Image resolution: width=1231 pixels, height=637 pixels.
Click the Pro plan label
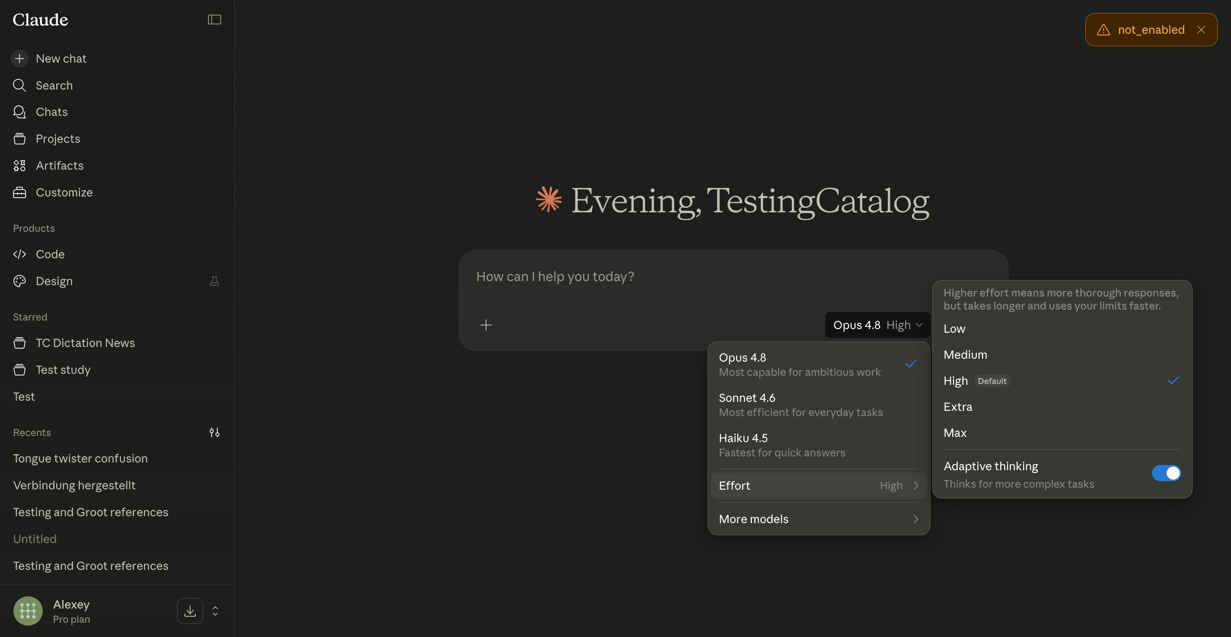tap(71, 620)
